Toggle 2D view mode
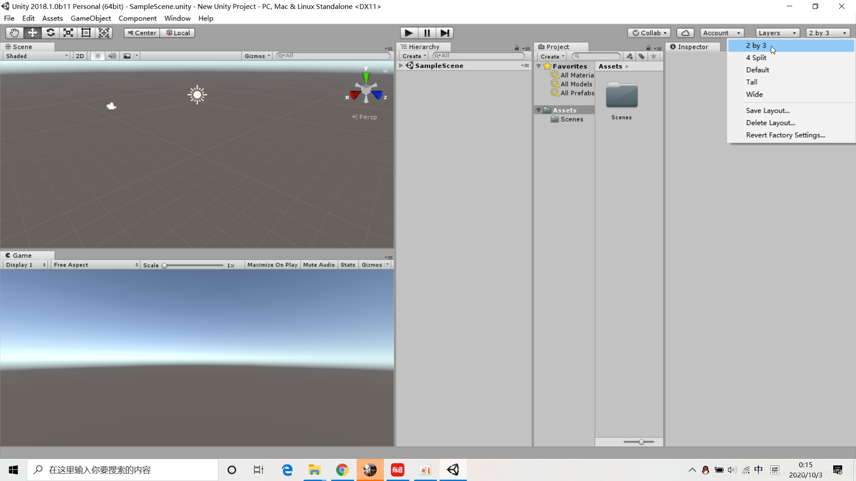This screenshot has height=481, width=856. tap(80, 56)
